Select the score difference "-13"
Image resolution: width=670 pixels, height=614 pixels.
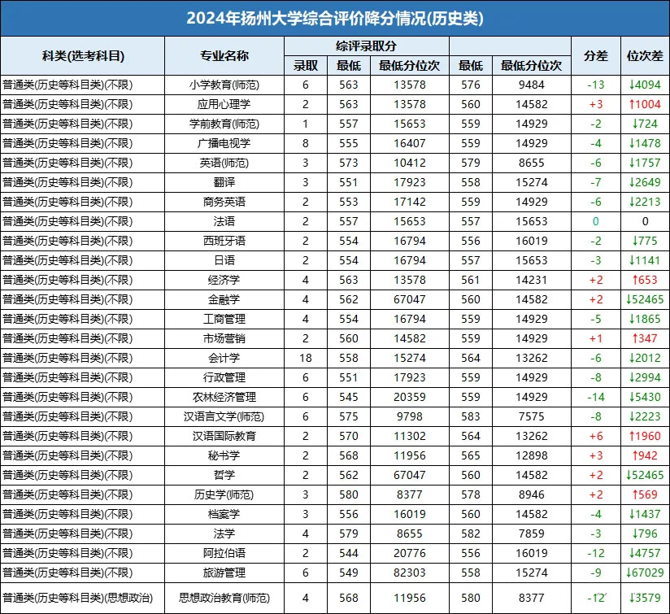596,85
